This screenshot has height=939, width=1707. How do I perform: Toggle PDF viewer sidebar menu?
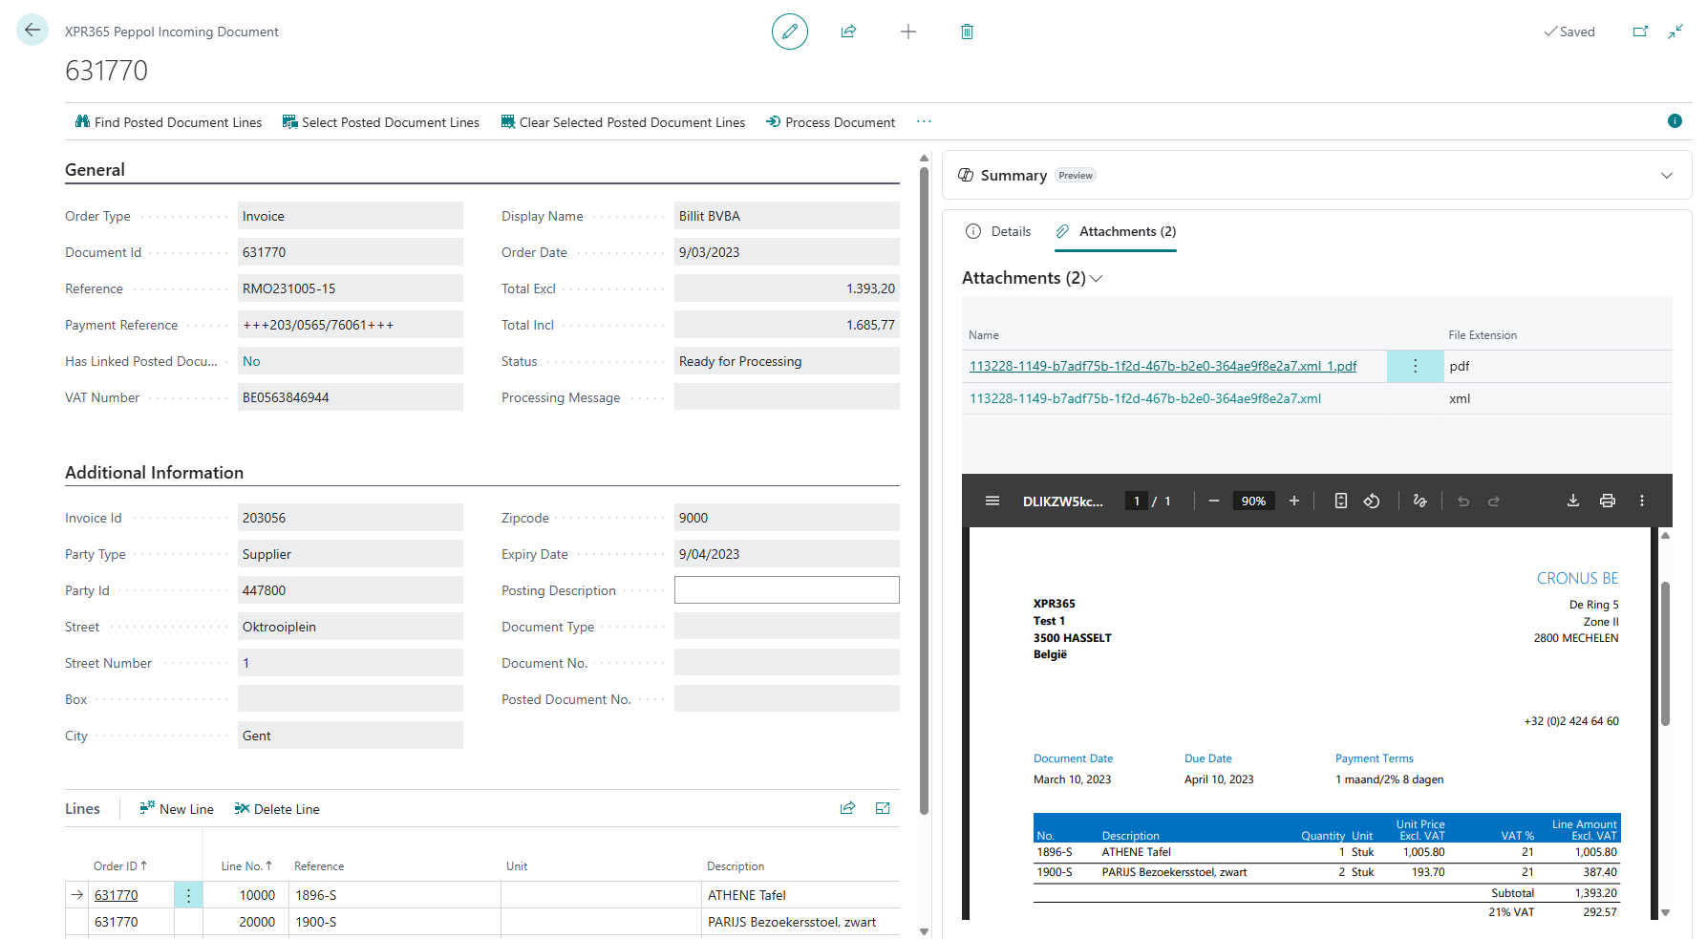(992, 501)
